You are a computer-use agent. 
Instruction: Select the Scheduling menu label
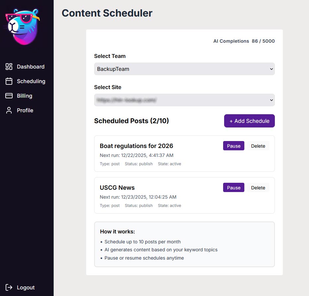click(31, 81)
